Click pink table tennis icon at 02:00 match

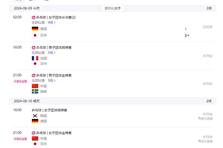(33, 18)
